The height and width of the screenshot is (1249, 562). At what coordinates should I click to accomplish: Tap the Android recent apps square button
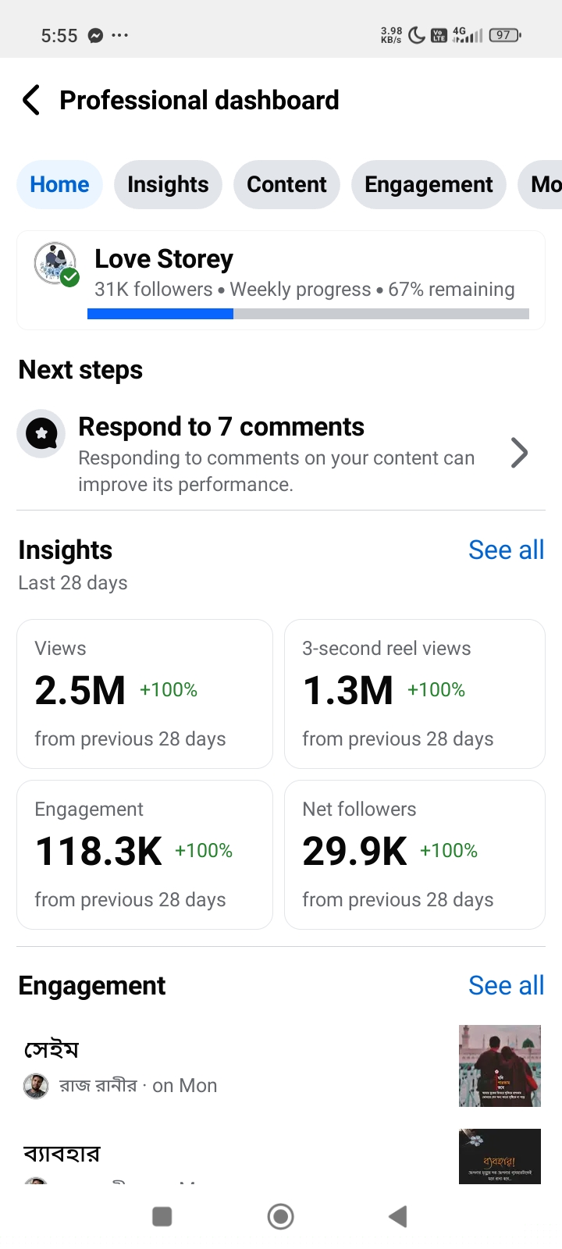point(162,1216)
